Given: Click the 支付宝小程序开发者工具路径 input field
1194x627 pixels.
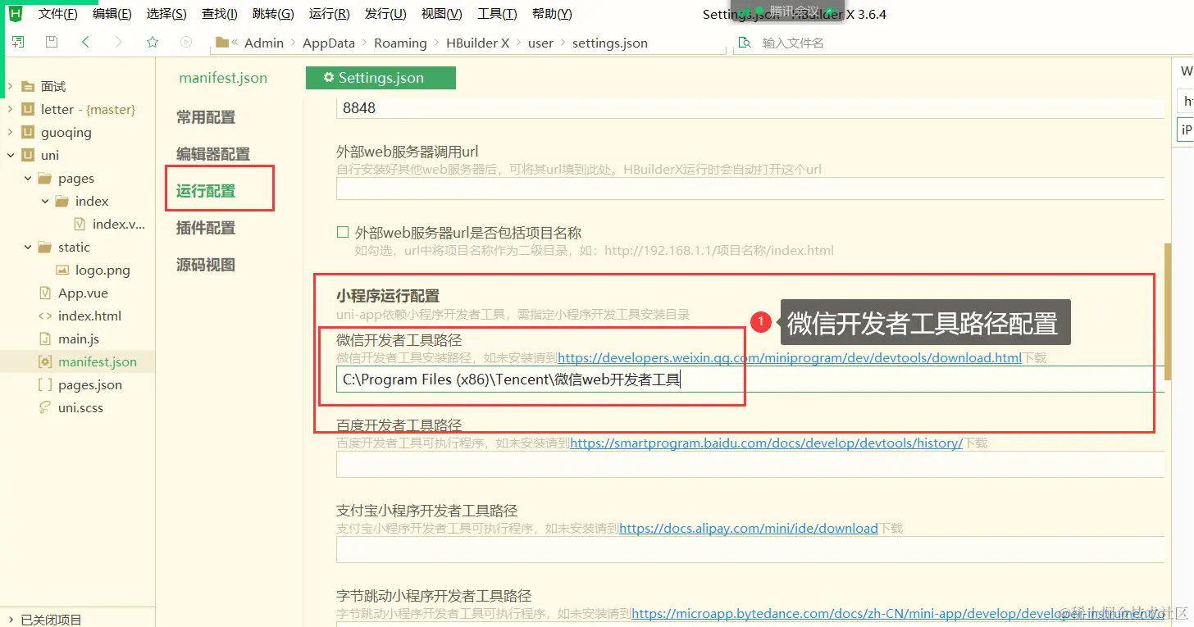Looking at the screenshot, I should click(x=750, y=549).
